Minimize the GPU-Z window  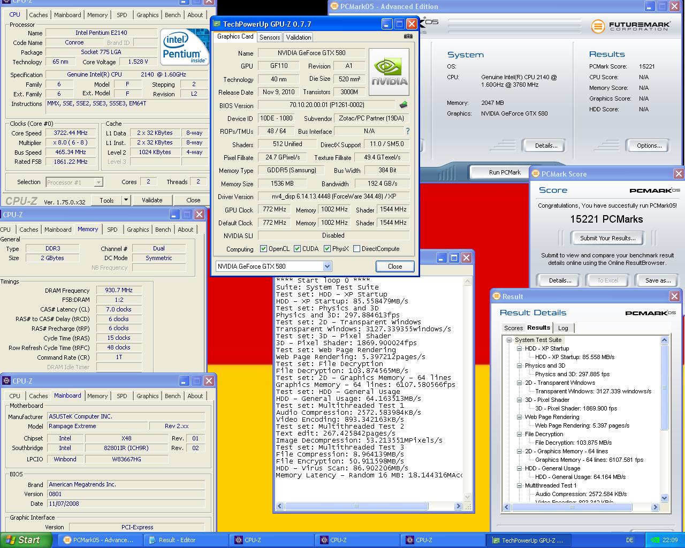click(387, 24)
